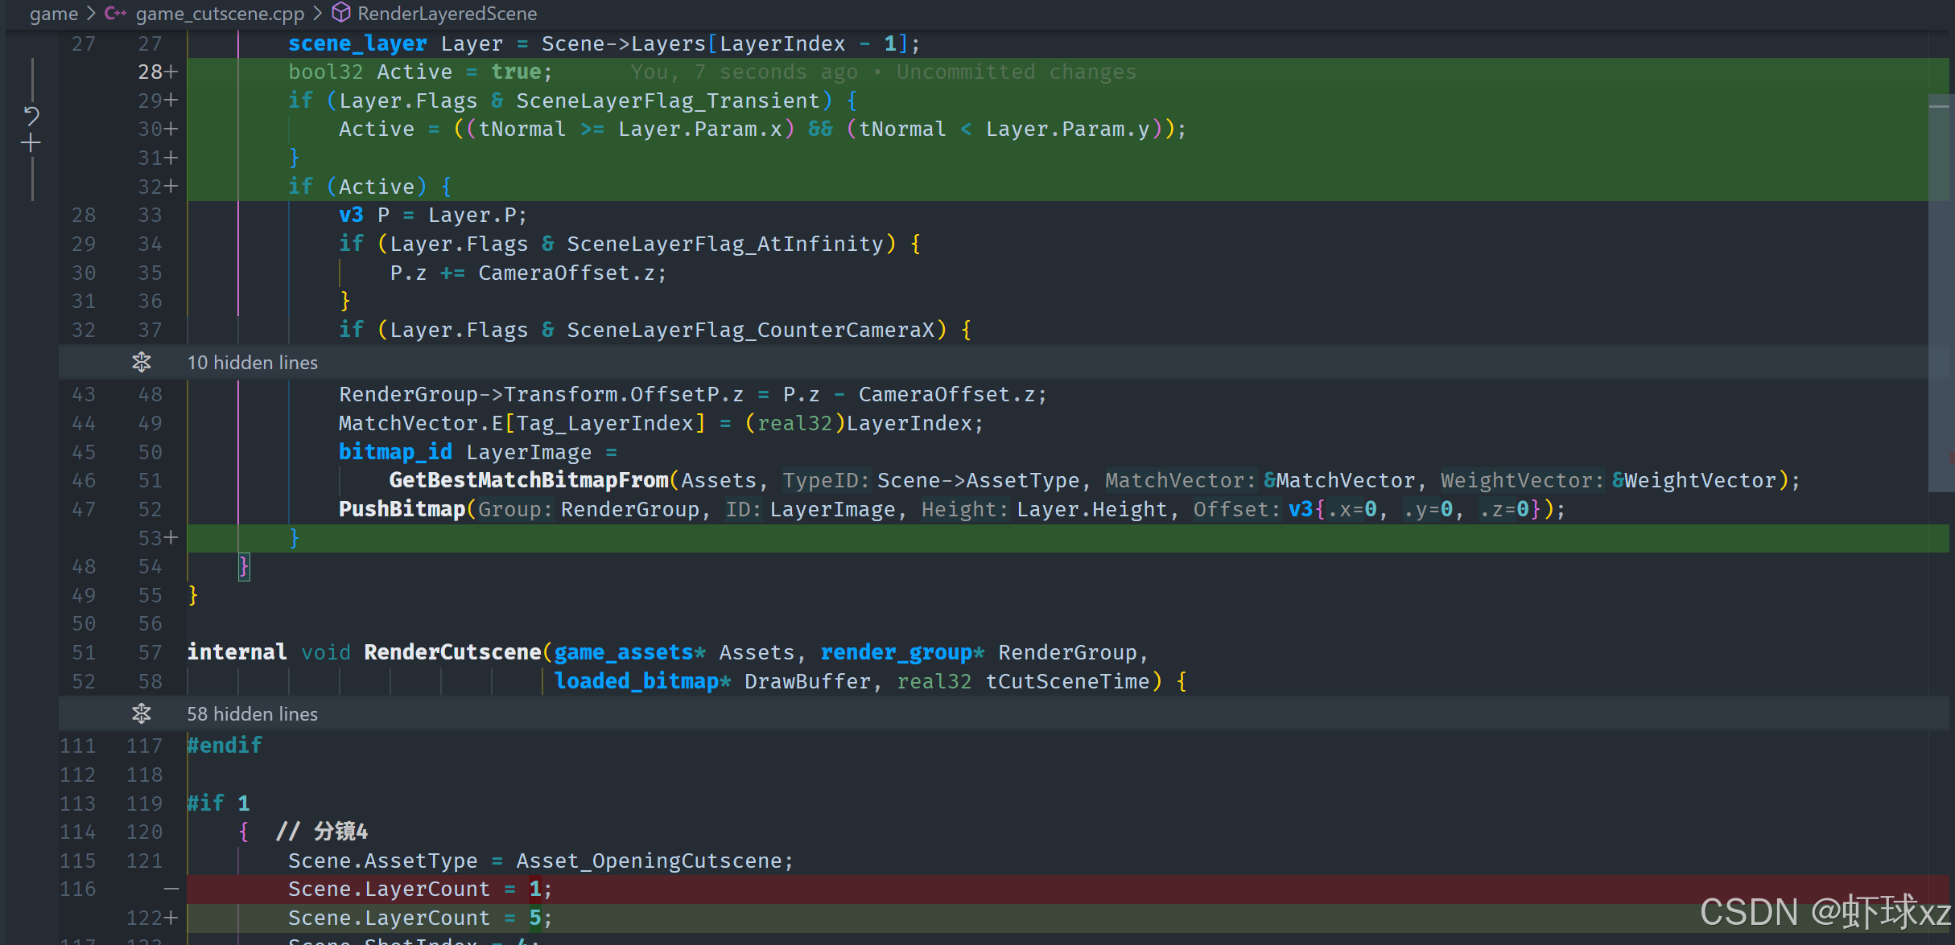The height and width of the screenshot is (945, 1955).
Task: Expand the 10 hidden lines region
Action: tap(253, 363)
